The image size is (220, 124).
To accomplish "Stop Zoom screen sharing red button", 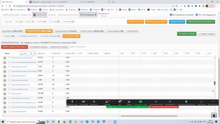I will pyautogui.click(x=164, y=107).
